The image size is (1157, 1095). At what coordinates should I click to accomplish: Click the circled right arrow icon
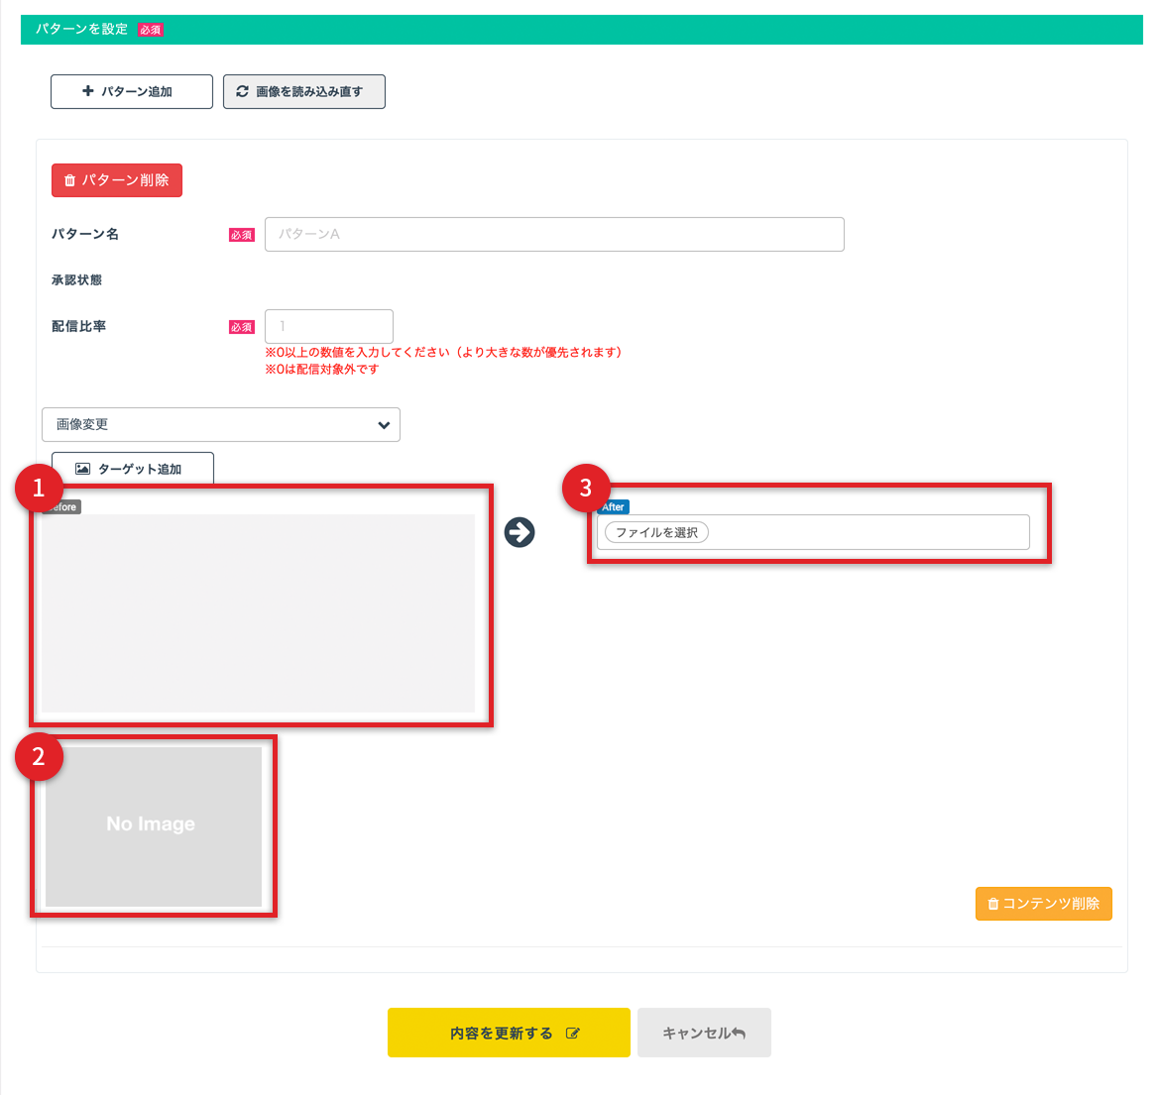coord(520,532)
